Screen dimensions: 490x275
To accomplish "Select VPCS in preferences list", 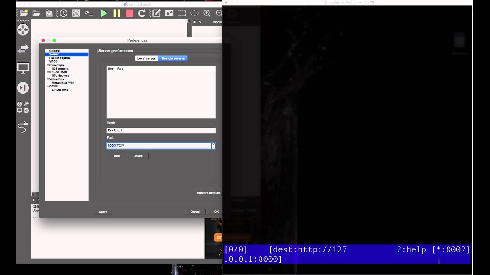I will [x=53, y=61].
